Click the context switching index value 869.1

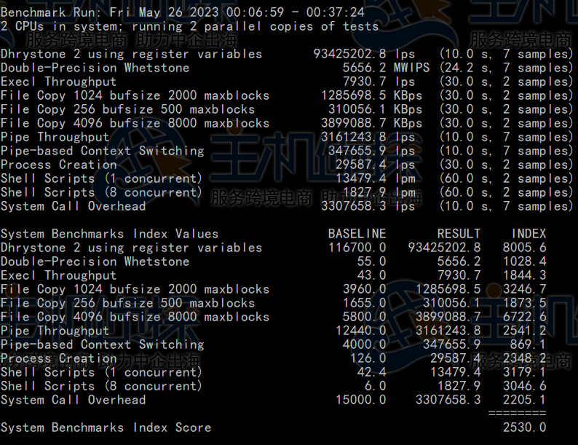pos(528,344)
